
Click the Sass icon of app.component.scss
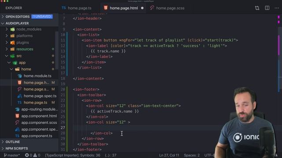point(17,122)
